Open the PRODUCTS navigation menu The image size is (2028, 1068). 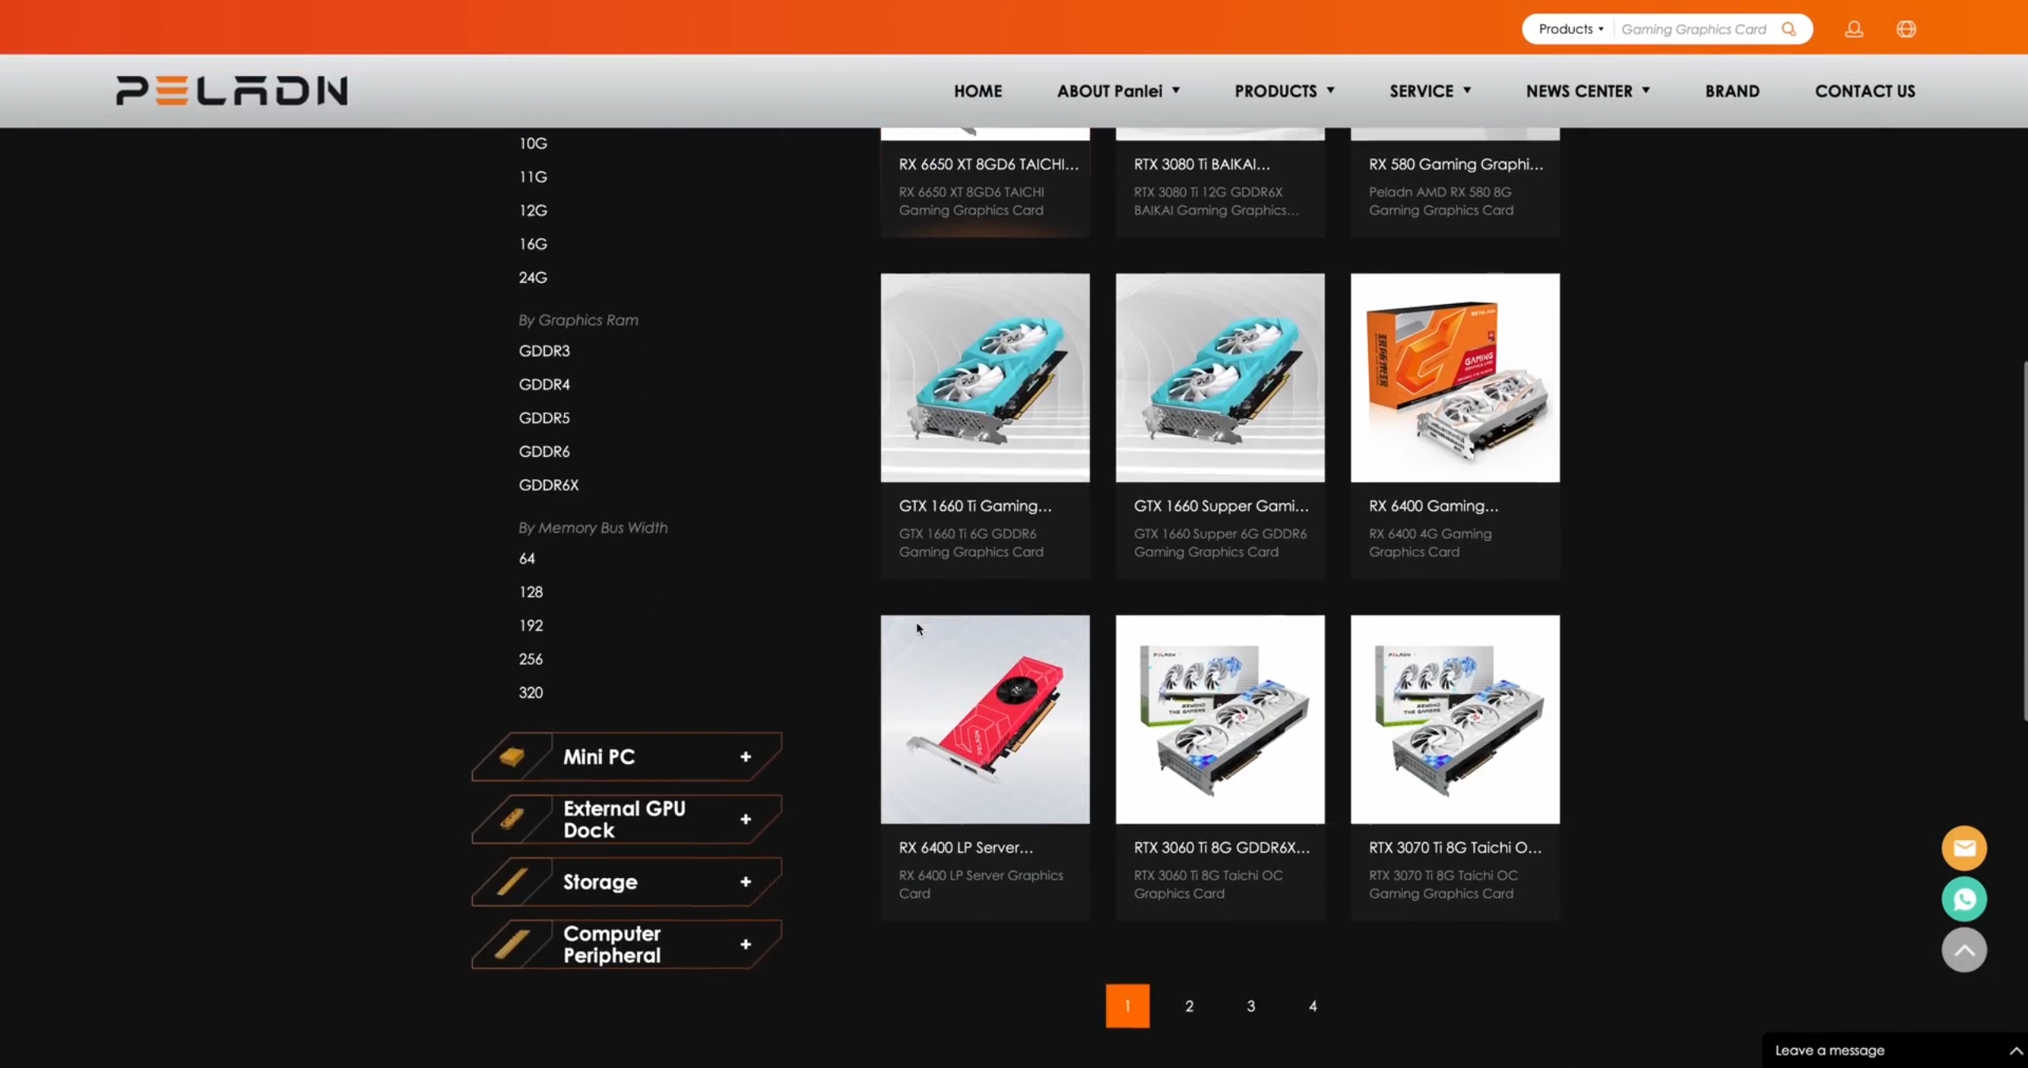click(1283, 91)
